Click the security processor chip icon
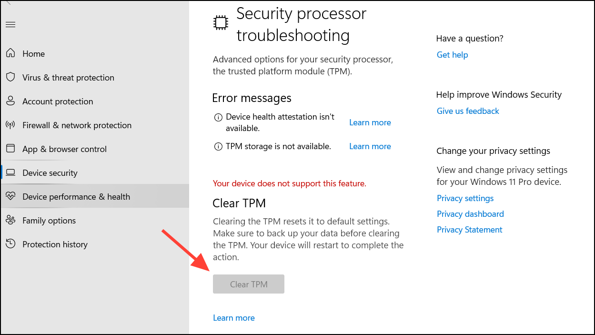The width and height of the screenshot is (595, 335). click(220, 22)
